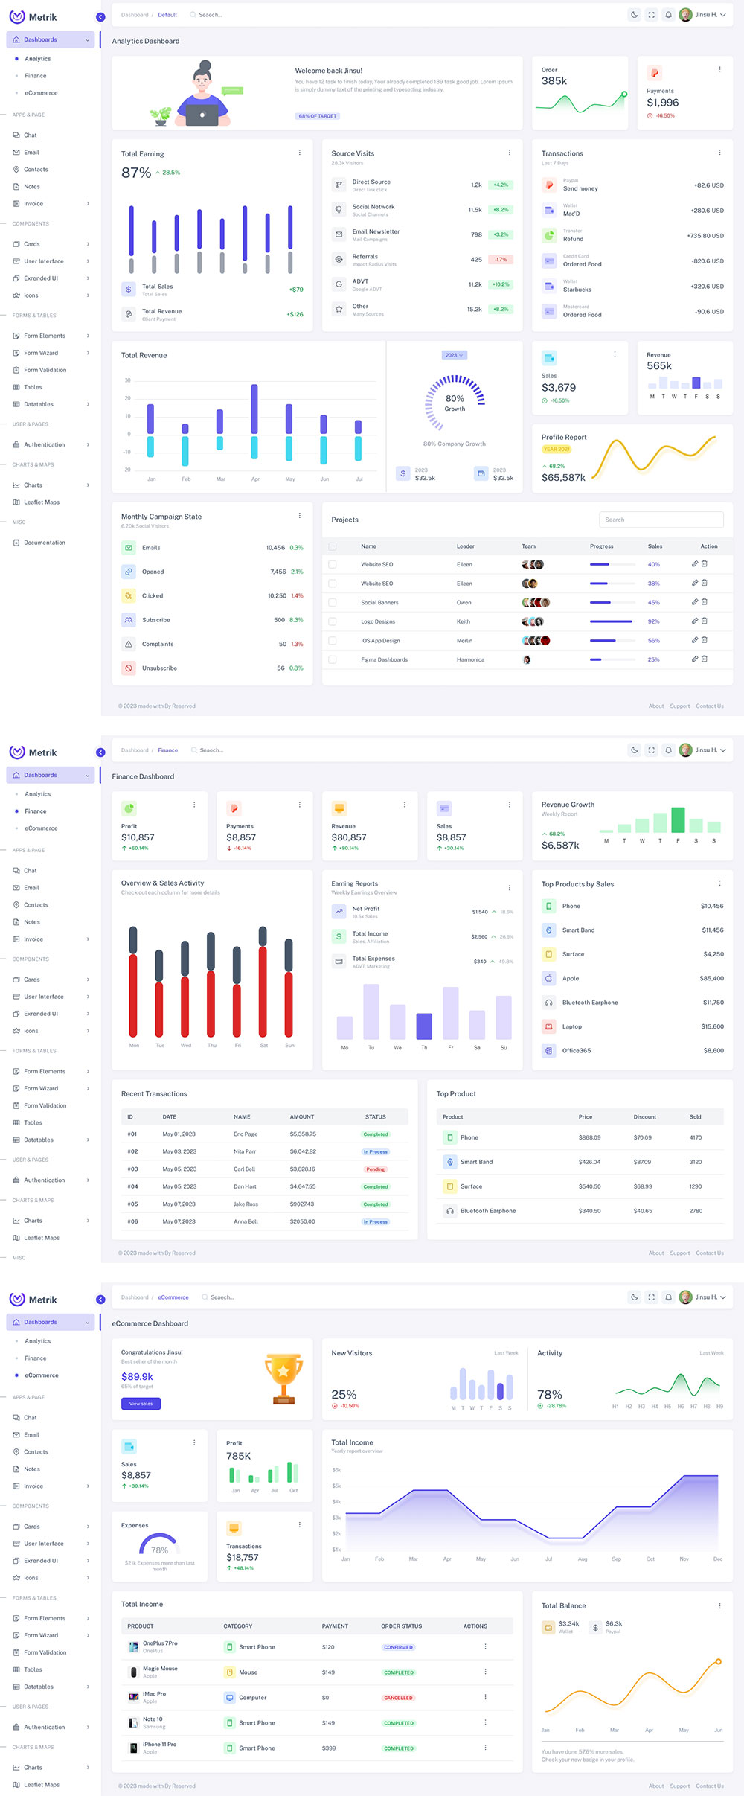Click the 68% OF TARGET badge

318,116
